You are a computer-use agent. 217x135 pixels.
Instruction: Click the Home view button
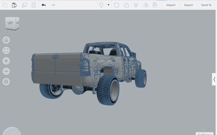tap(6, 40)
